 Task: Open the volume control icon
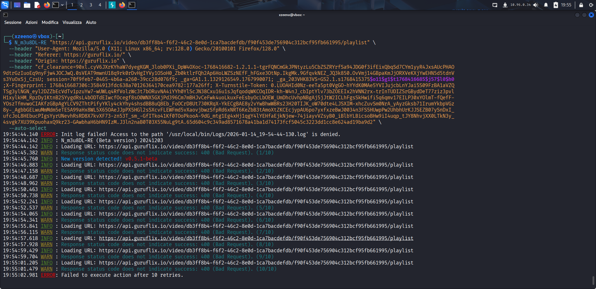pos(536,5)
